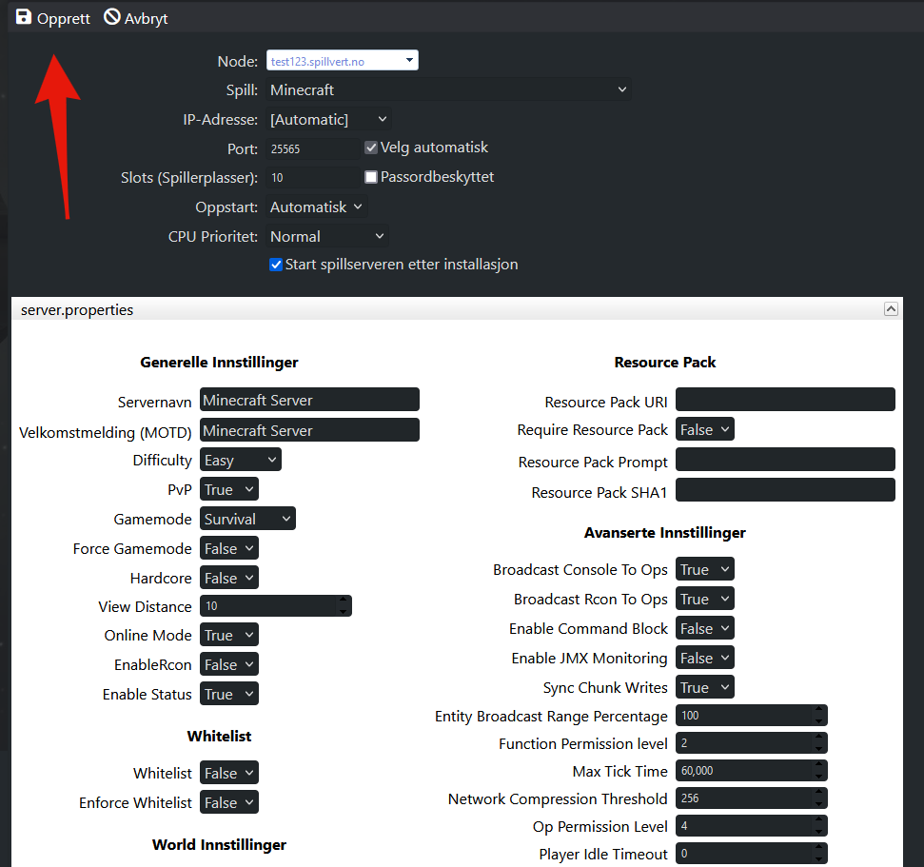Click the Avbryt cancel icon
The width and height of the screenshot is (924, 867).
(112, 17)
